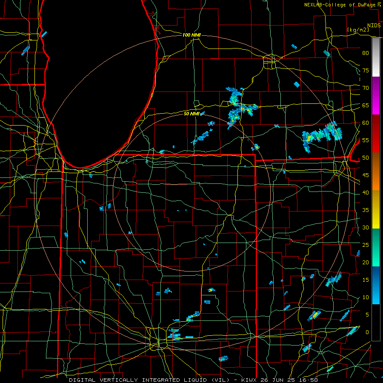Click the 100 NMI range ring label
The height and width of the screenshot is (383, 383).
192,35
